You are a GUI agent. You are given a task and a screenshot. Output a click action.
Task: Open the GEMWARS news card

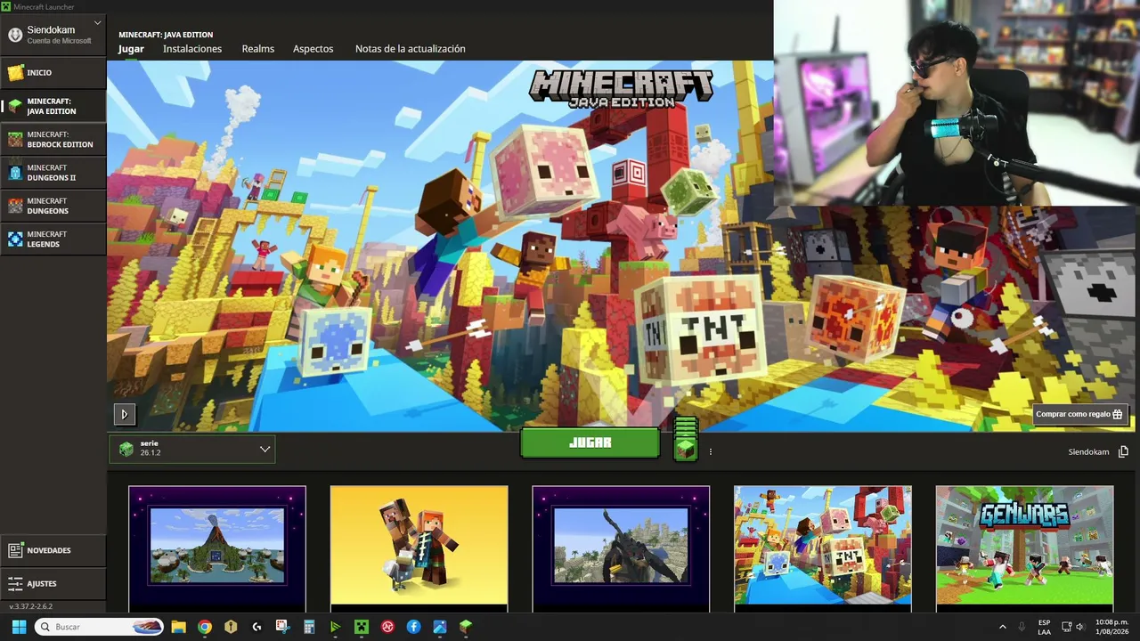coord(1024,548)
